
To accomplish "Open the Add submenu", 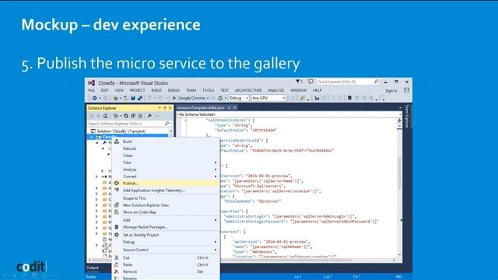I will coord(166,219).
